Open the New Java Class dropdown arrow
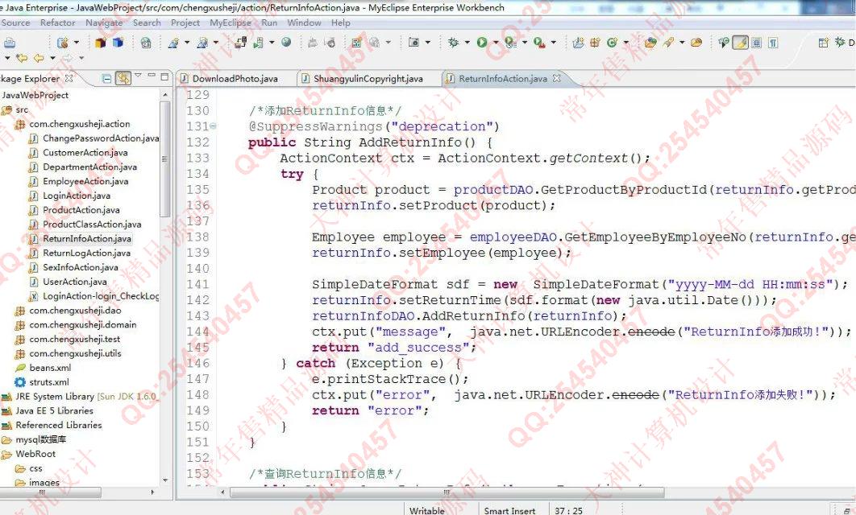 point(625,42)
